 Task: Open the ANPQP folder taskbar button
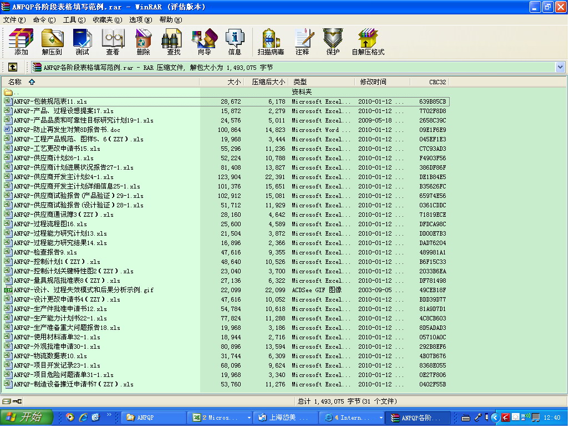pos(154,418)
